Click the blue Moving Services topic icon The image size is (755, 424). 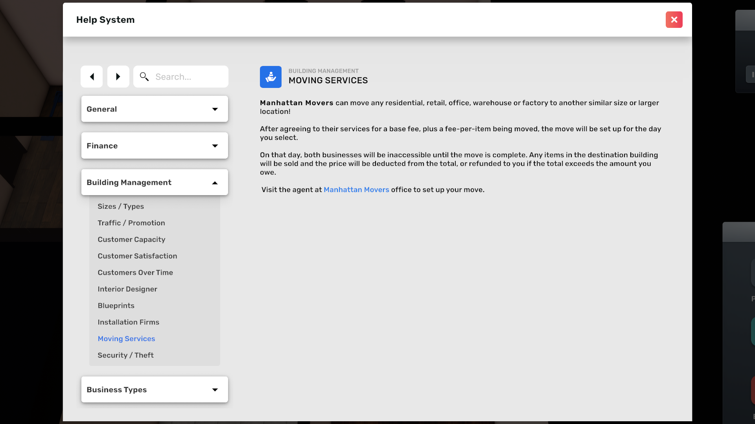click(x=271, y=77)
